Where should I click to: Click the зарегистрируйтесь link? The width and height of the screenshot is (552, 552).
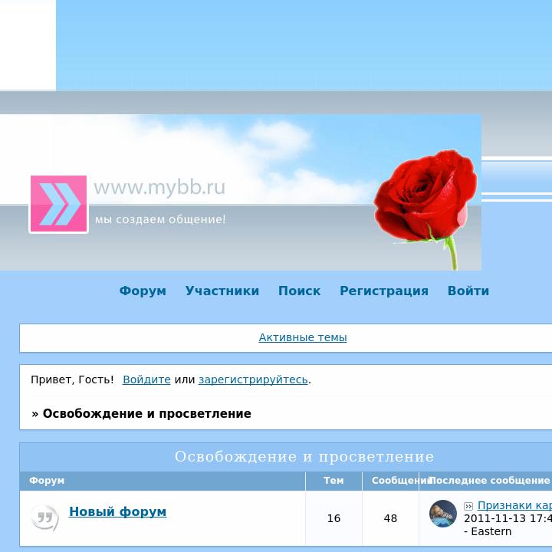click(x=253, y=379)
